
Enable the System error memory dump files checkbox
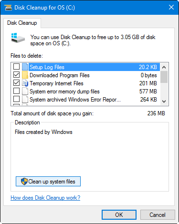[x=17, y=91]
